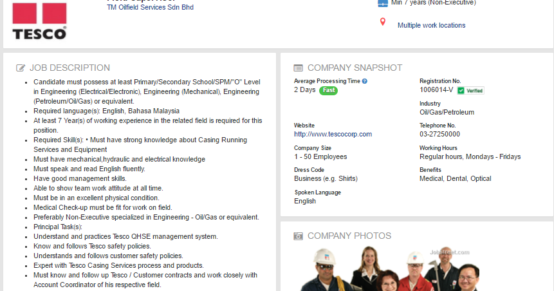This screenshot has height=291, width=554.
Task: Click 'Medical Check-up must be fit' bullet
Action: click(103, 207)
